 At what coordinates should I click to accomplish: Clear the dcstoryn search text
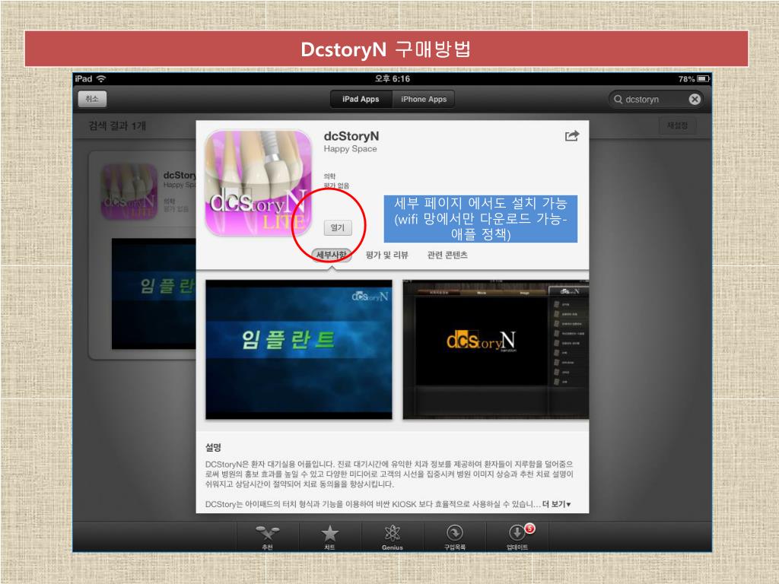point(695,100)
